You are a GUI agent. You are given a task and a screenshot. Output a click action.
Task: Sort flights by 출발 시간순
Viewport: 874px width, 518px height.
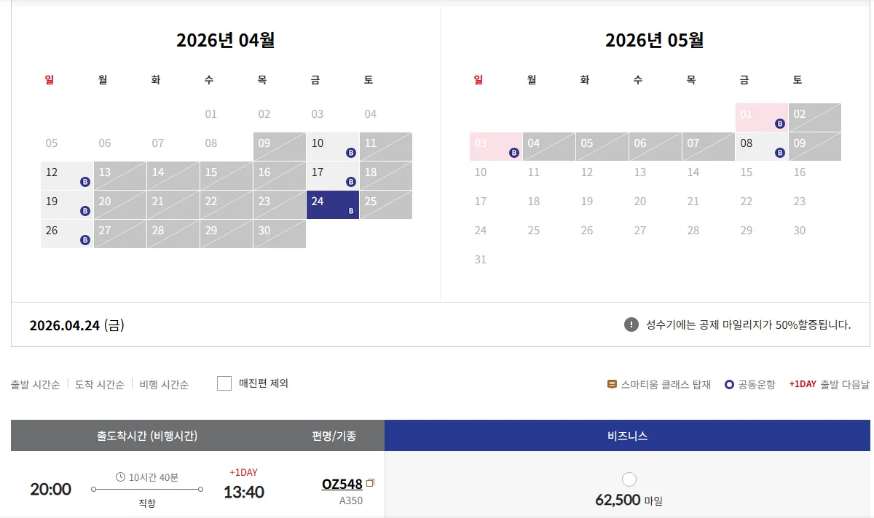[x=35, y=384]
